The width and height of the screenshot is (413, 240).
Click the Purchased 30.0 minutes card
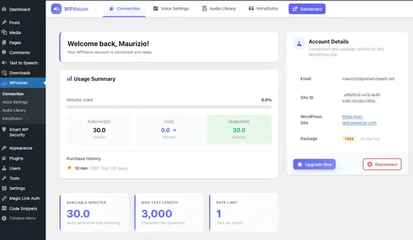(99, 129)
